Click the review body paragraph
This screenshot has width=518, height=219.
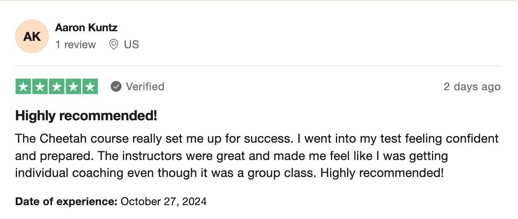257,155
